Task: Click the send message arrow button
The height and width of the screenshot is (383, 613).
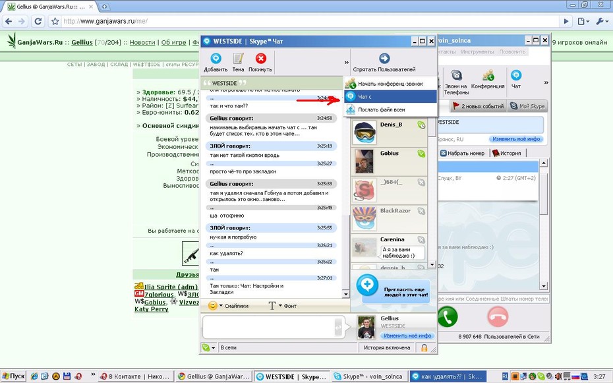Action: click(338, 327)
